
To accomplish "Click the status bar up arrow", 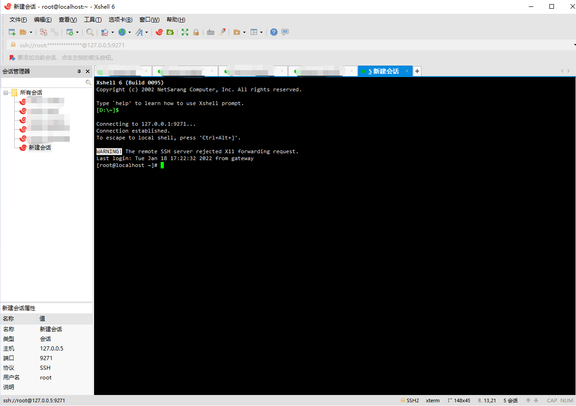I will [528, 400].
